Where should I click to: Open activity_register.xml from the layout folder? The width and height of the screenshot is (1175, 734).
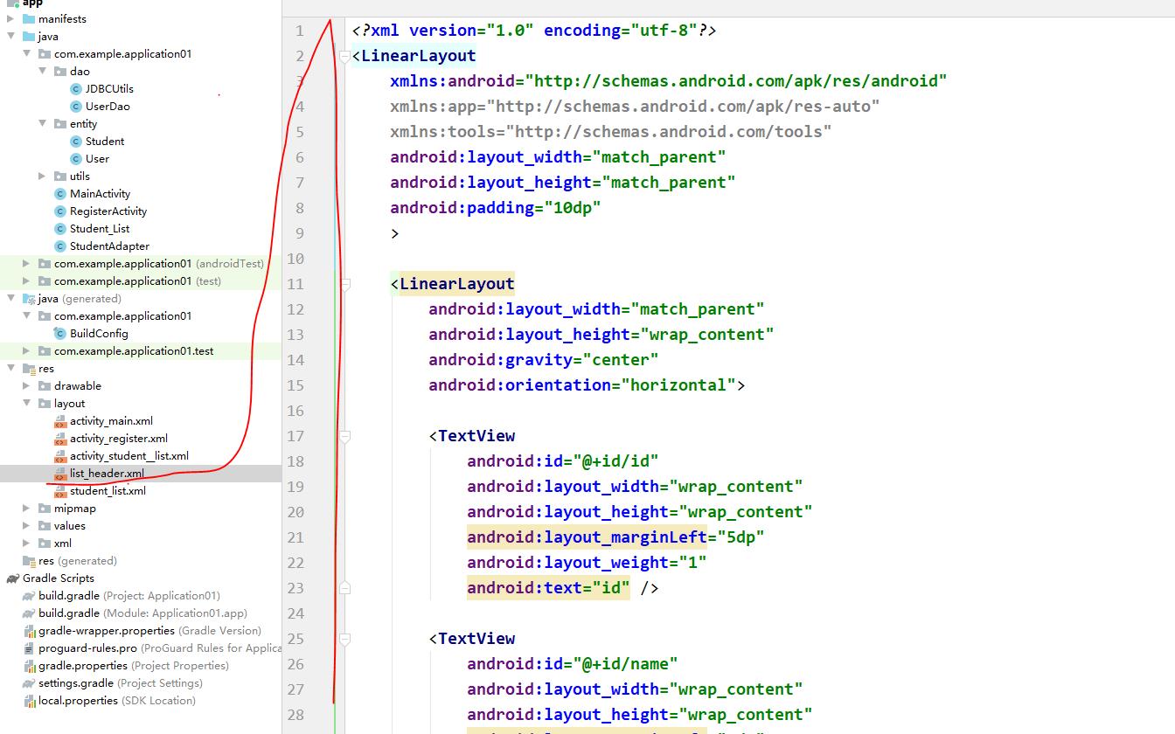pyautogui.click(x=119, y=438)
